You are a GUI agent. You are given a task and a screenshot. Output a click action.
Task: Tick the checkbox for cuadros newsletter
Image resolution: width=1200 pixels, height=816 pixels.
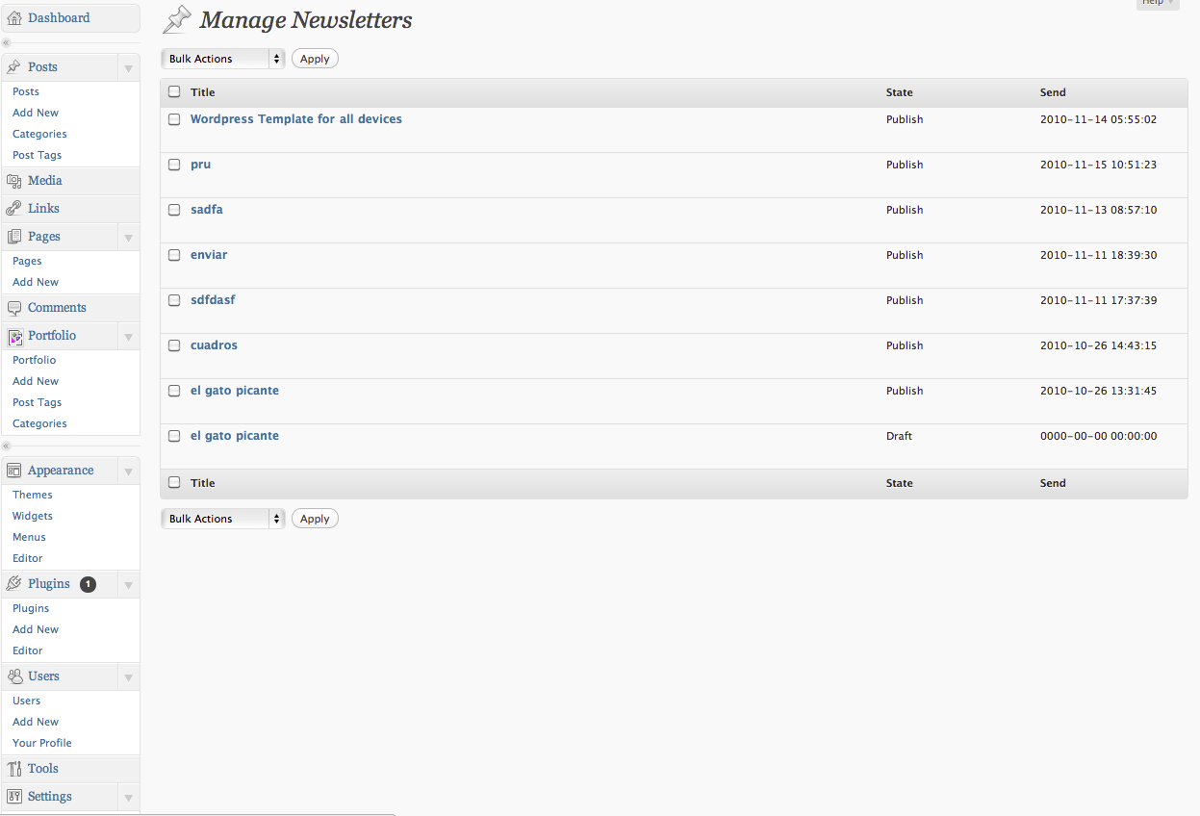(x=174, y=345)
